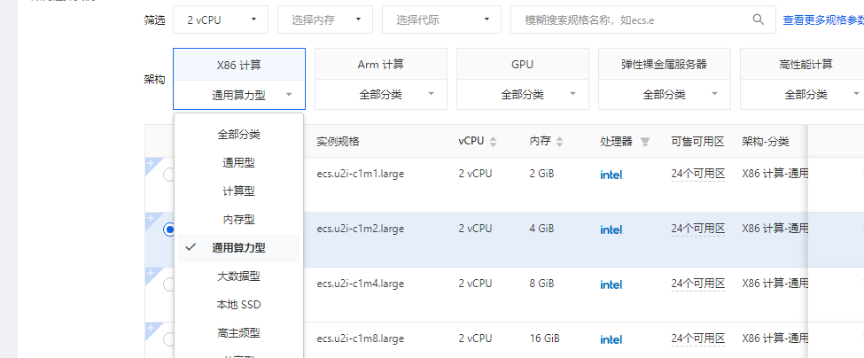Switch to the GPU architecture tab

pos(523,65)
